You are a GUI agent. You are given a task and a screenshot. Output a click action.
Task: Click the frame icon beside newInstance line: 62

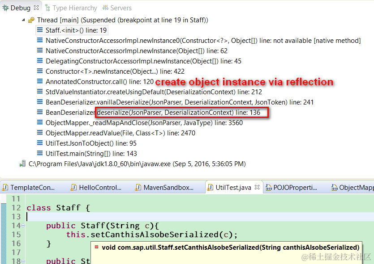click(x=40, y=50)
